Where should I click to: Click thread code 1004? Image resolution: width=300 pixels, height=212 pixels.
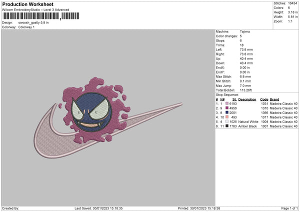coord(264,121)
